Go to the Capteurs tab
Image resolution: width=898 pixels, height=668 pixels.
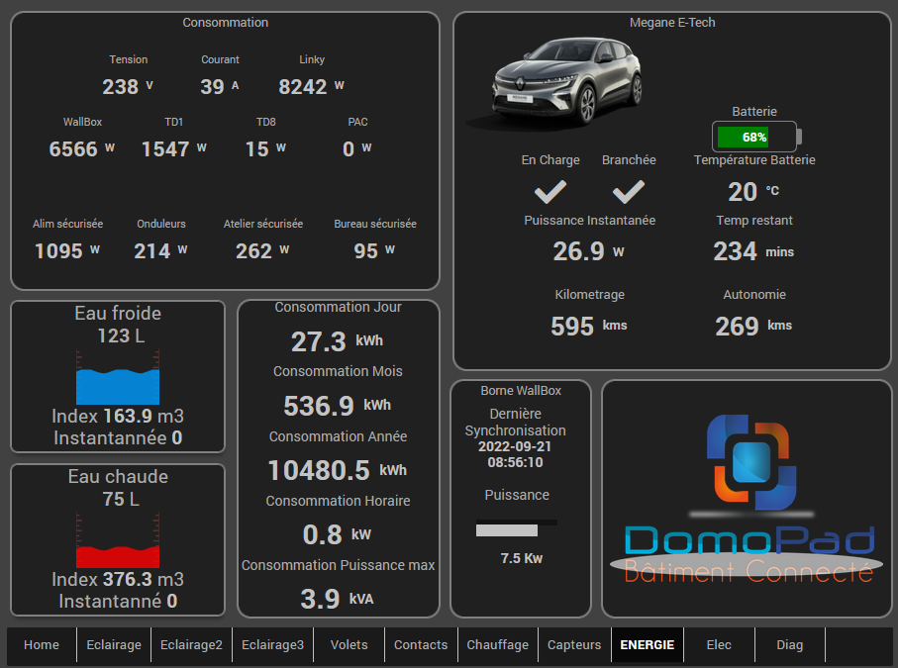coord(574,644)
